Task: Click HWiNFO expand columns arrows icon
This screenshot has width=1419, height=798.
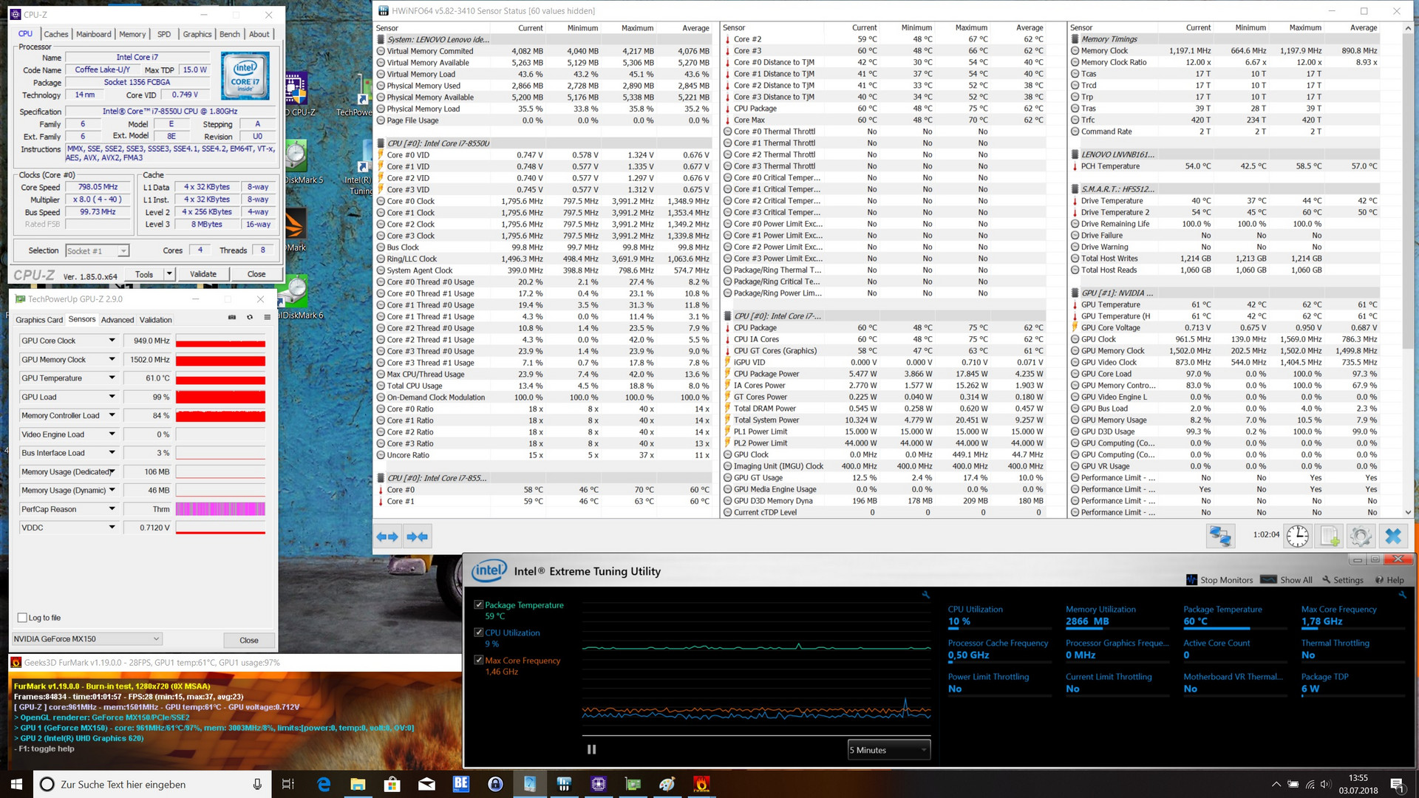Action: click(x=387, y=537)
